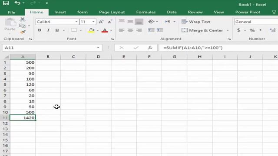The width and height of the screenshot is (278, 156).
Task: Open the underline style dropdown arrow
Action: click(x=64, y=30)
